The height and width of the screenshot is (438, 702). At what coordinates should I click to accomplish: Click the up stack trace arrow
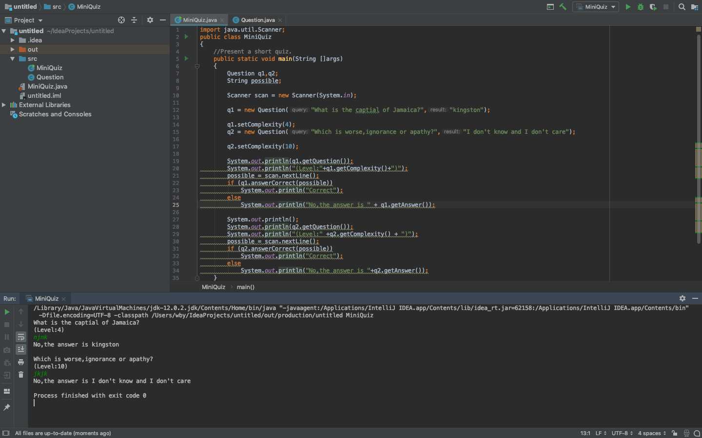pyautogui.click(x=21, y=311)
